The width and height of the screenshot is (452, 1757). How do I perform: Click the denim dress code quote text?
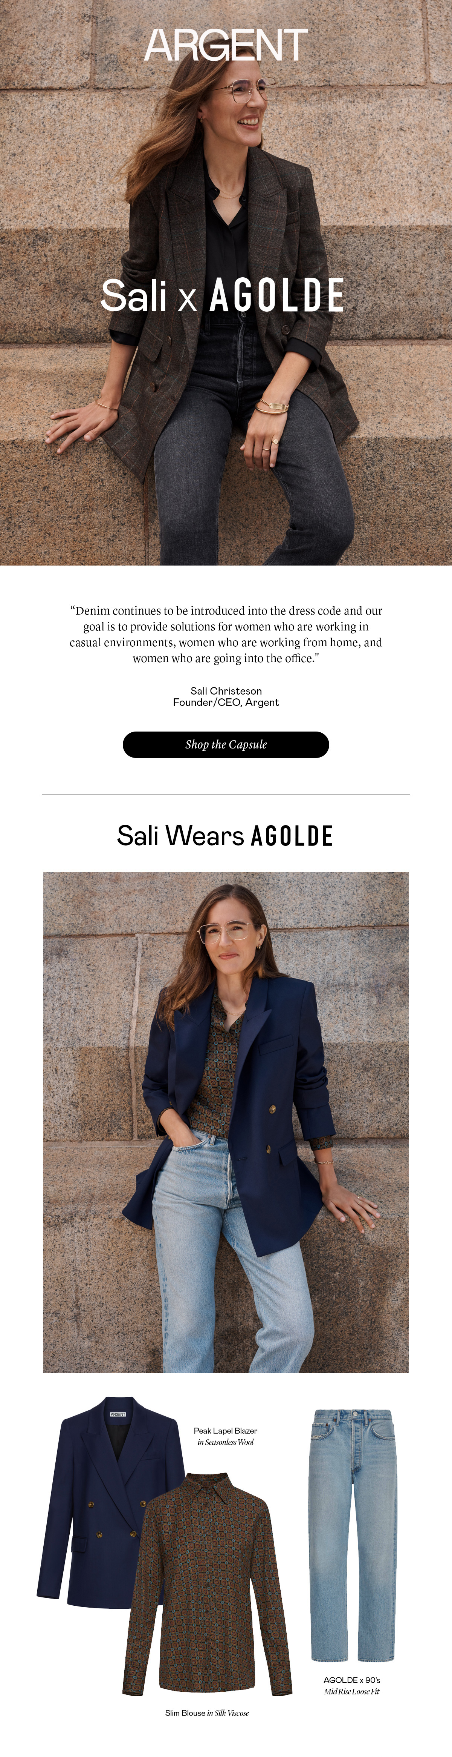click(x=226, y=634)
